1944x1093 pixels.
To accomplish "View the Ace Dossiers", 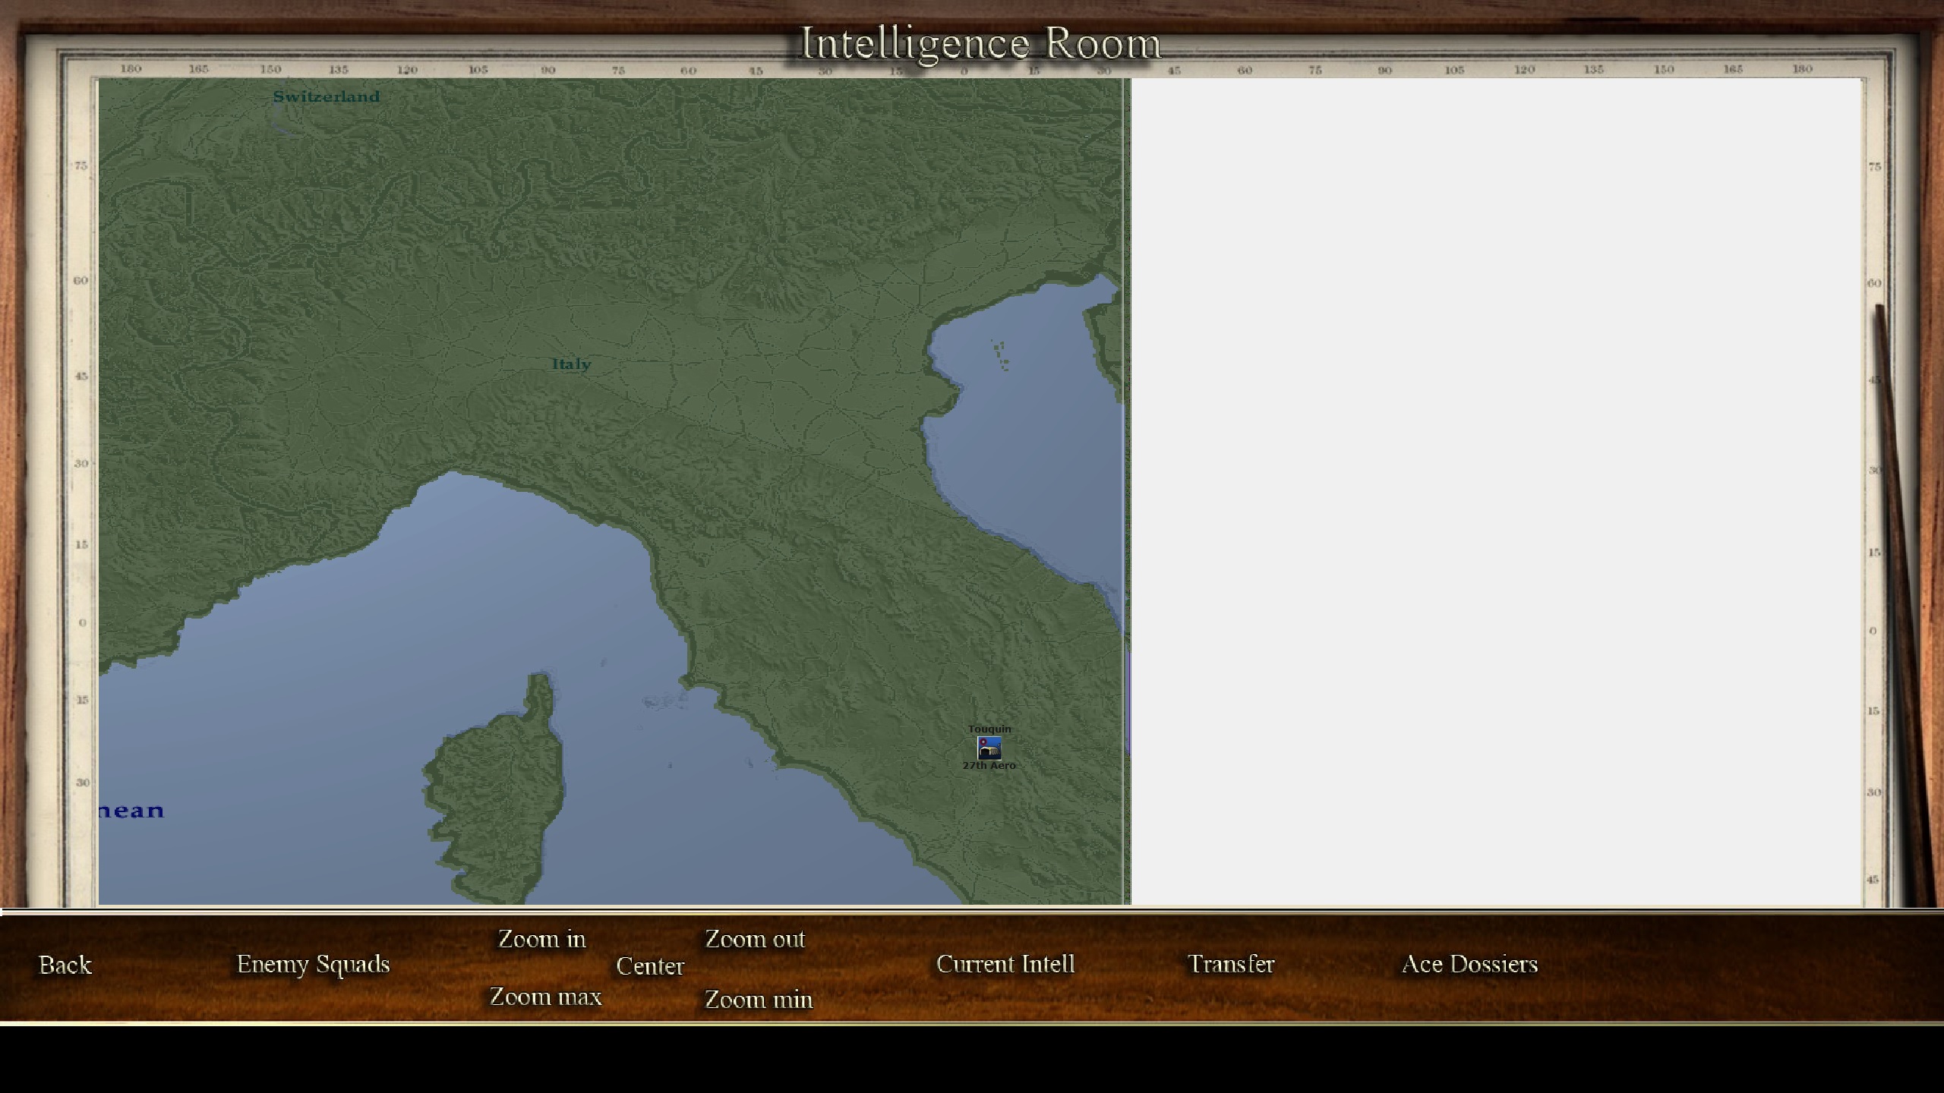I will point(1469,964).
